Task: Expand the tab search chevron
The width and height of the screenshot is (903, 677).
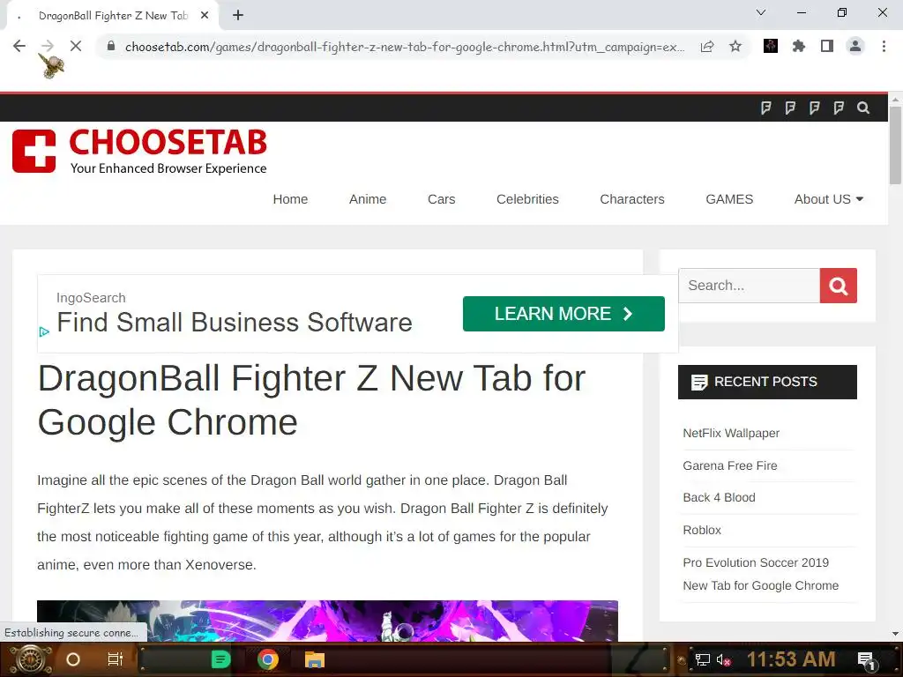Action: (x=761, y=12)
